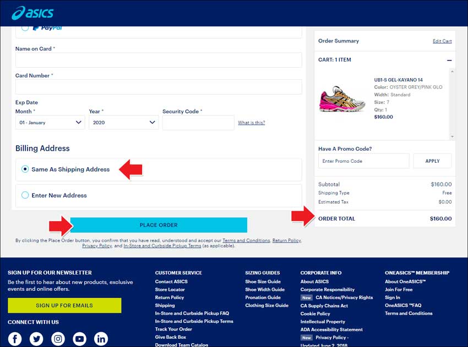The image size is (468, 347).
Task: Click the cart list scrollbar down arrow
Action: point(452,136)
